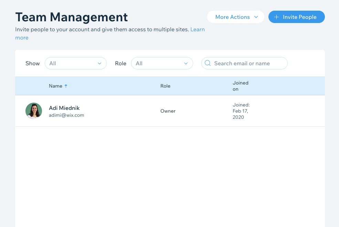Click the chevron in Role dropdown
This screenshot has width=339, height=227.
tap(186, 63)
